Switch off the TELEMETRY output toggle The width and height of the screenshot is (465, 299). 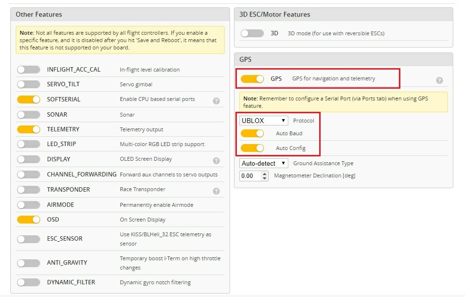coord(28,129)
